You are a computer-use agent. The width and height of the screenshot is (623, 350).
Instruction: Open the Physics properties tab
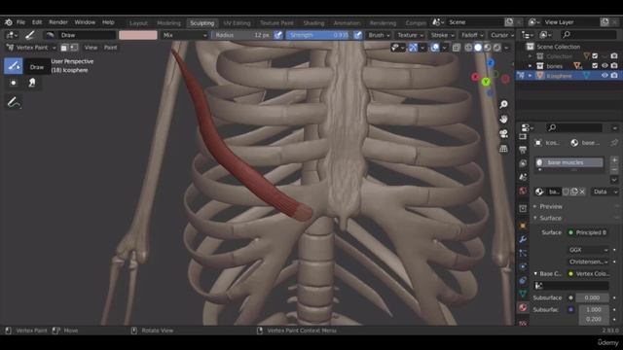point(523,266)
